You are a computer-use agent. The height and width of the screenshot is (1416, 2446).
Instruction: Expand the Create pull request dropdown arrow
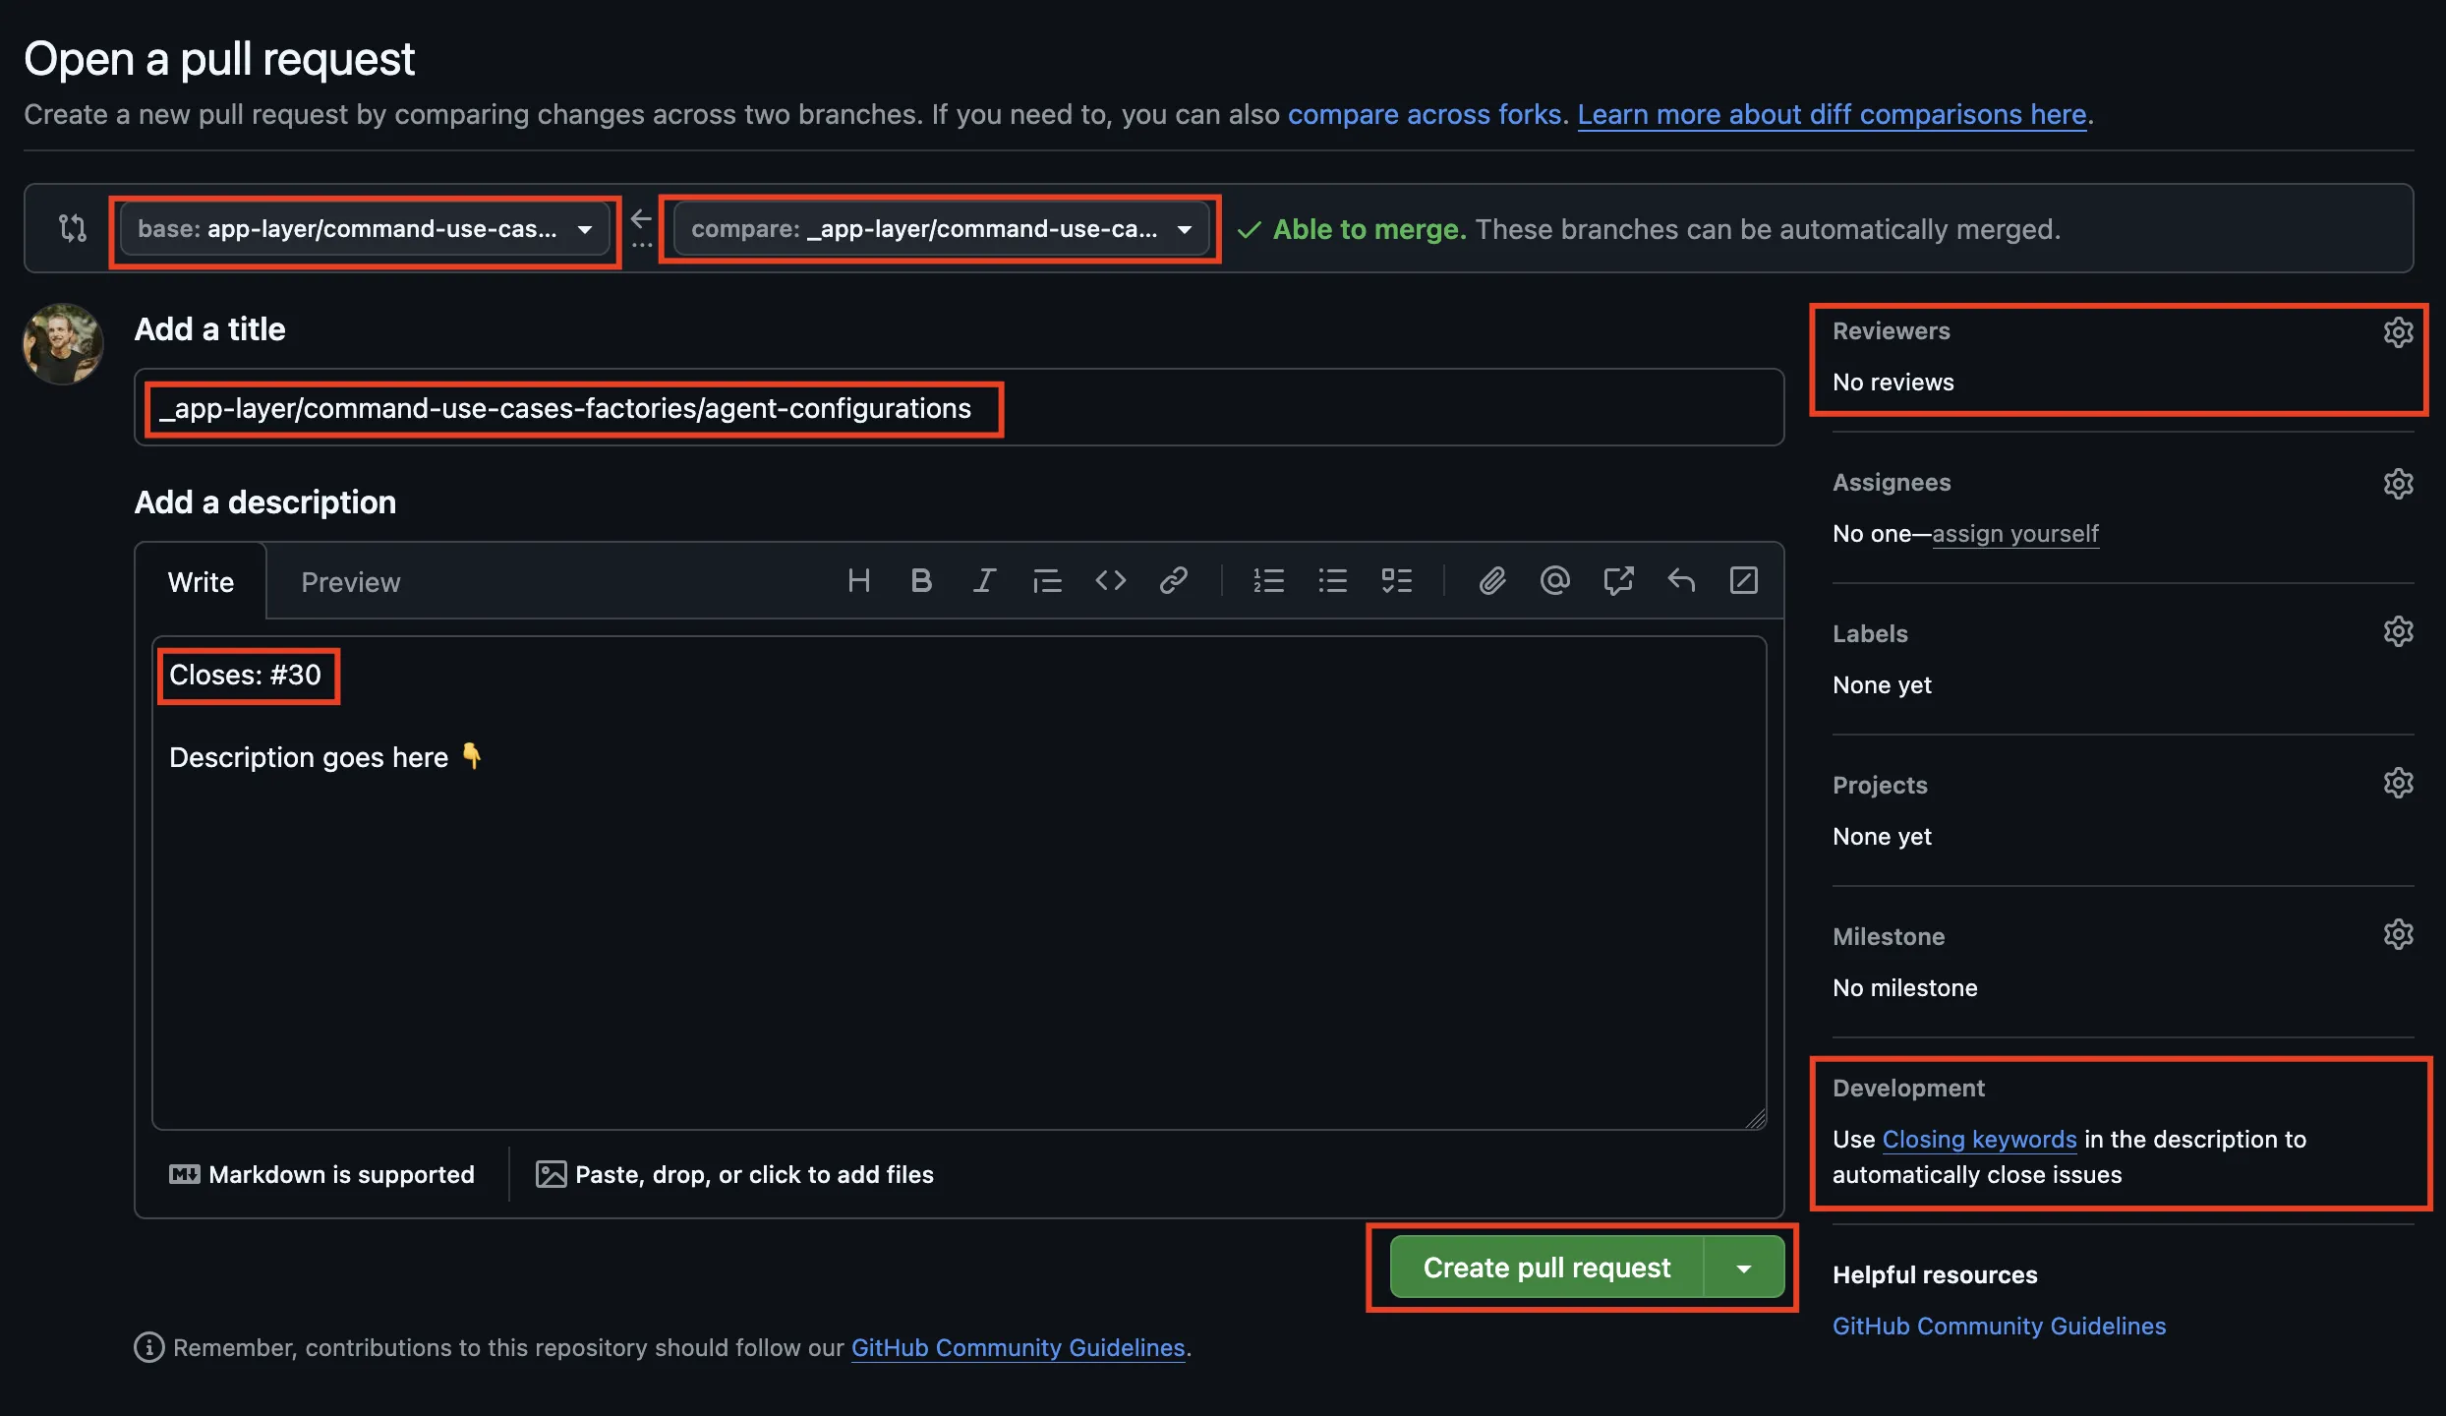(1745, 1268)
